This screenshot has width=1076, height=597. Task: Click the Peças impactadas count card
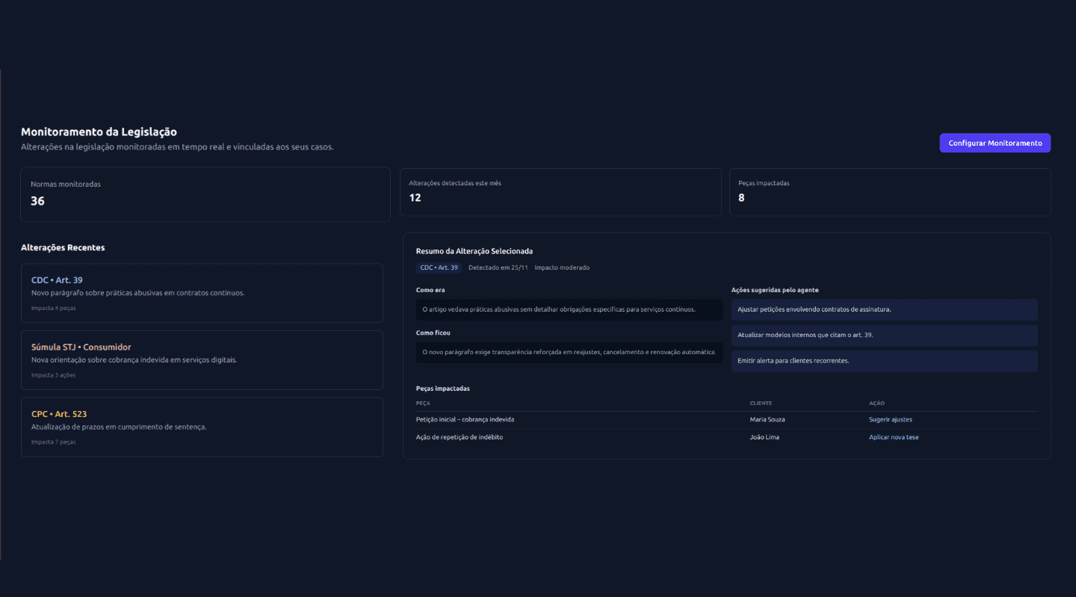tap(890, 192)
